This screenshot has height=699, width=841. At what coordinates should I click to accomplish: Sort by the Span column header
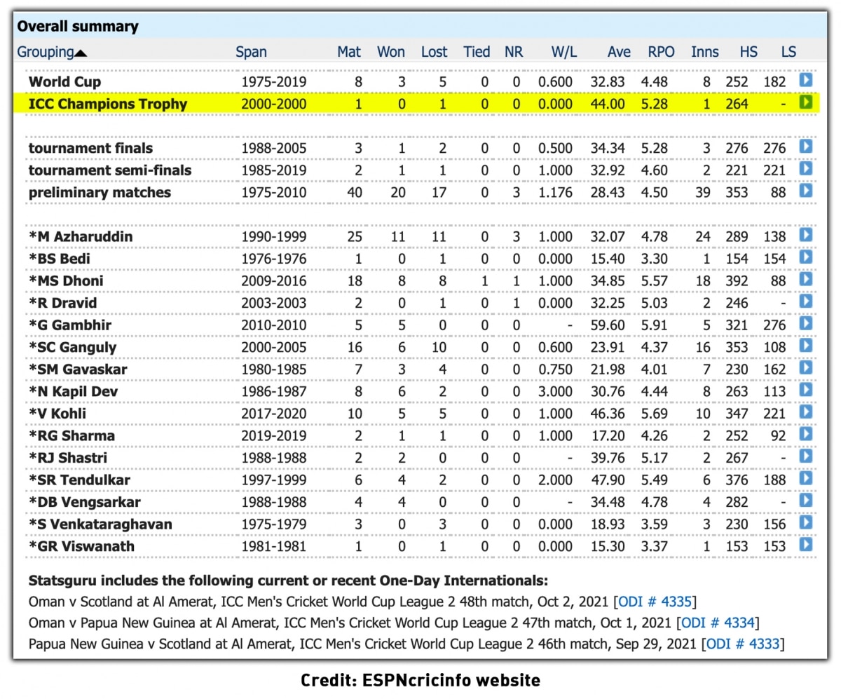pyautogui.click(x=251, y=52)
